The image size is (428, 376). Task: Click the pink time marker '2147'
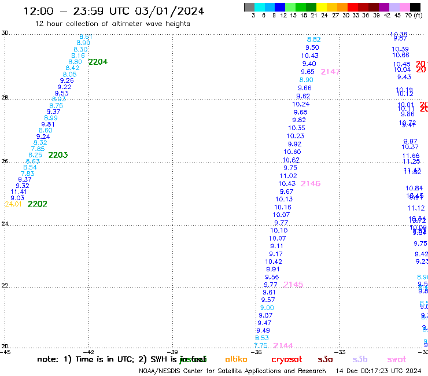(330, 72)
